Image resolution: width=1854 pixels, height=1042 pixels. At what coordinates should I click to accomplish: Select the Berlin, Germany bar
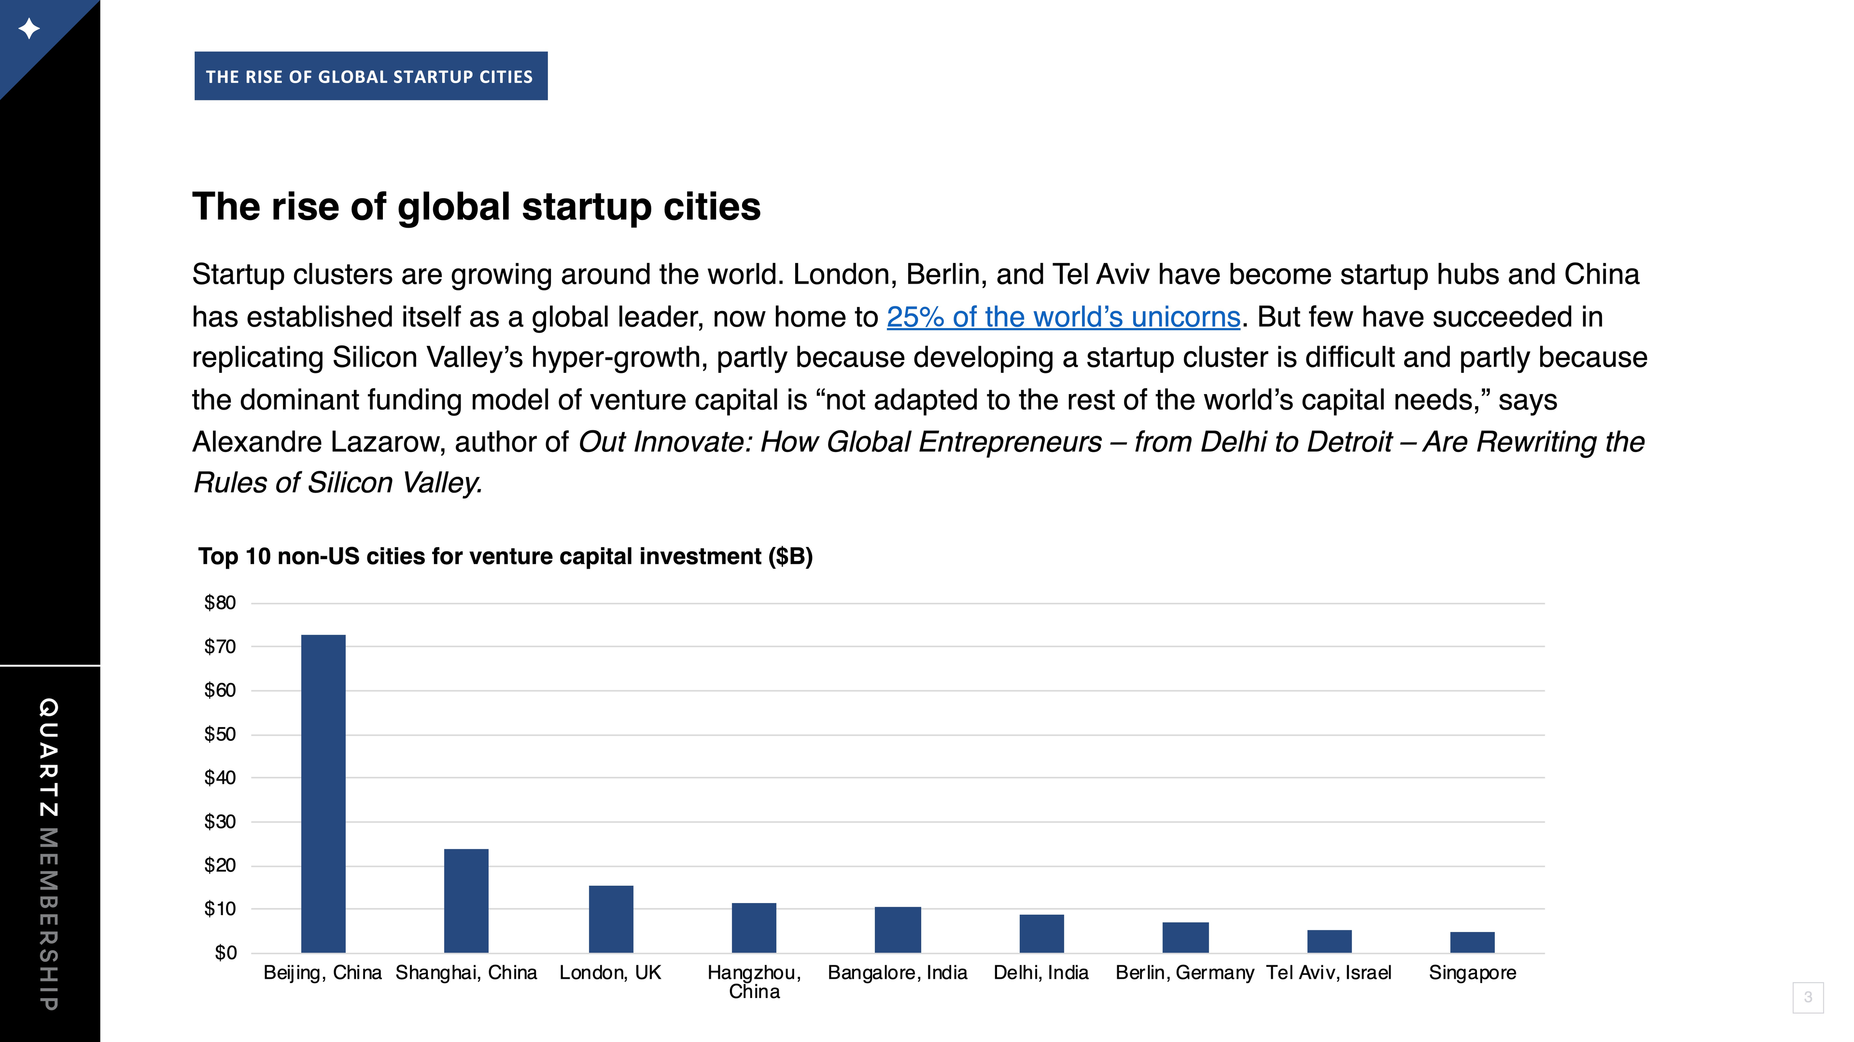tap(1185, 937)
